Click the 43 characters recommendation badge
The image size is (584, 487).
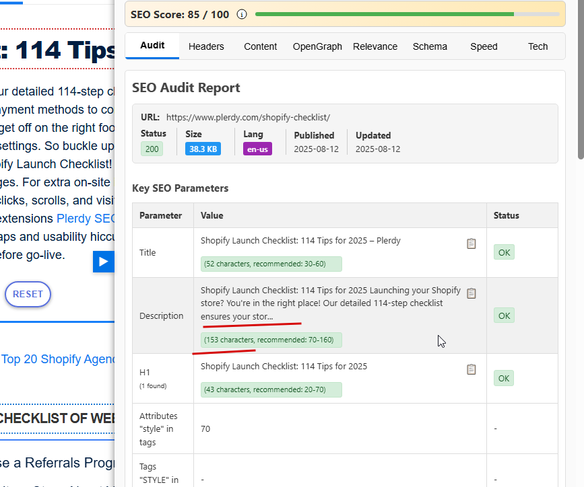(271, 389)
